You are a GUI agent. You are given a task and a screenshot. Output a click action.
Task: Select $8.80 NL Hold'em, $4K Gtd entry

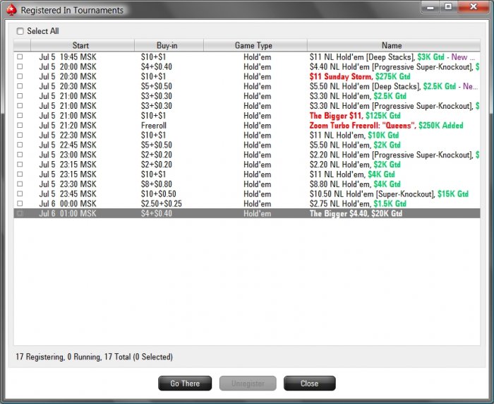point(355,184)
